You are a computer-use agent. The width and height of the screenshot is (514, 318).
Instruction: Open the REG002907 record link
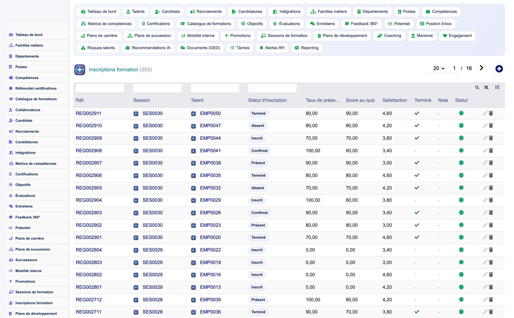pos(89,163)
